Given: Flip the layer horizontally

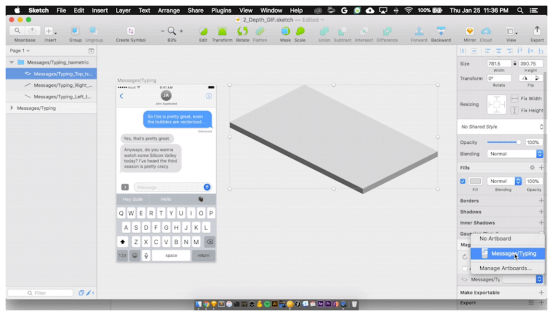Looking at the screenshot, I should pyautogui.click(x=525, y=79).
